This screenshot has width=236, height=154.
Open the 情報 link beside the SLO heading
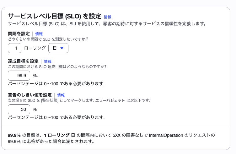(x=107, y=17)
